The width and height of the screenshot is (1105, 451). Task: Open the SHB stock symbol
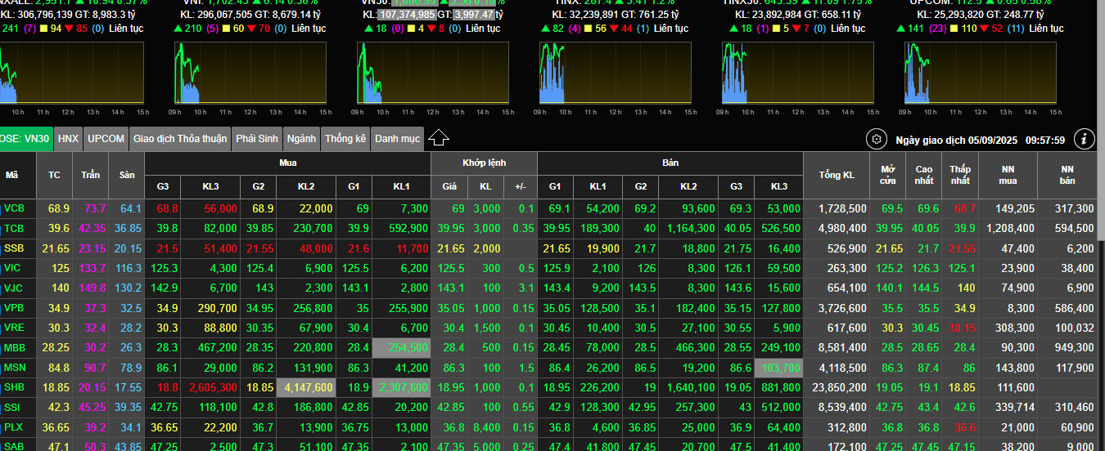click(x=15, y=387)
